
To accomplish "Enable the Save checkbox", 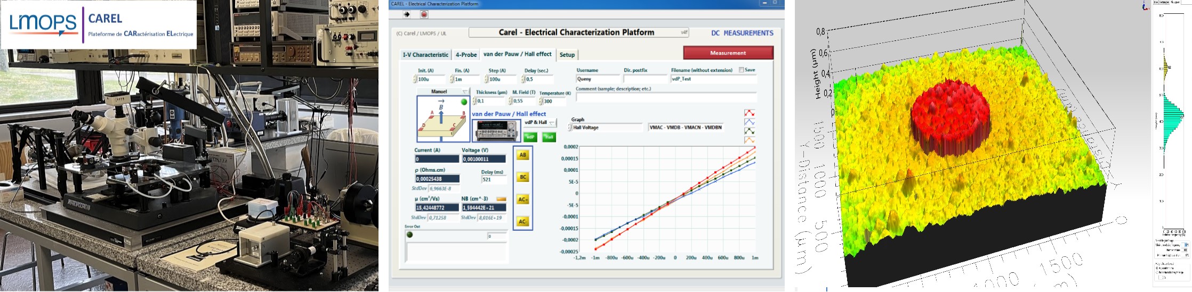I will click(x=742, y=70).
